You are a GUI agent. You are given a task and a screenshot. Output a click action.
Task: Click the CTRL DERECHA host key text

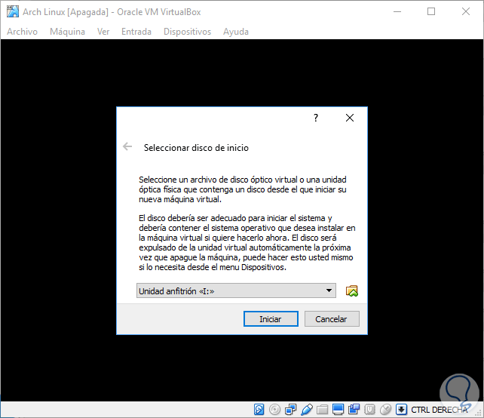click(x=440, y=410)
